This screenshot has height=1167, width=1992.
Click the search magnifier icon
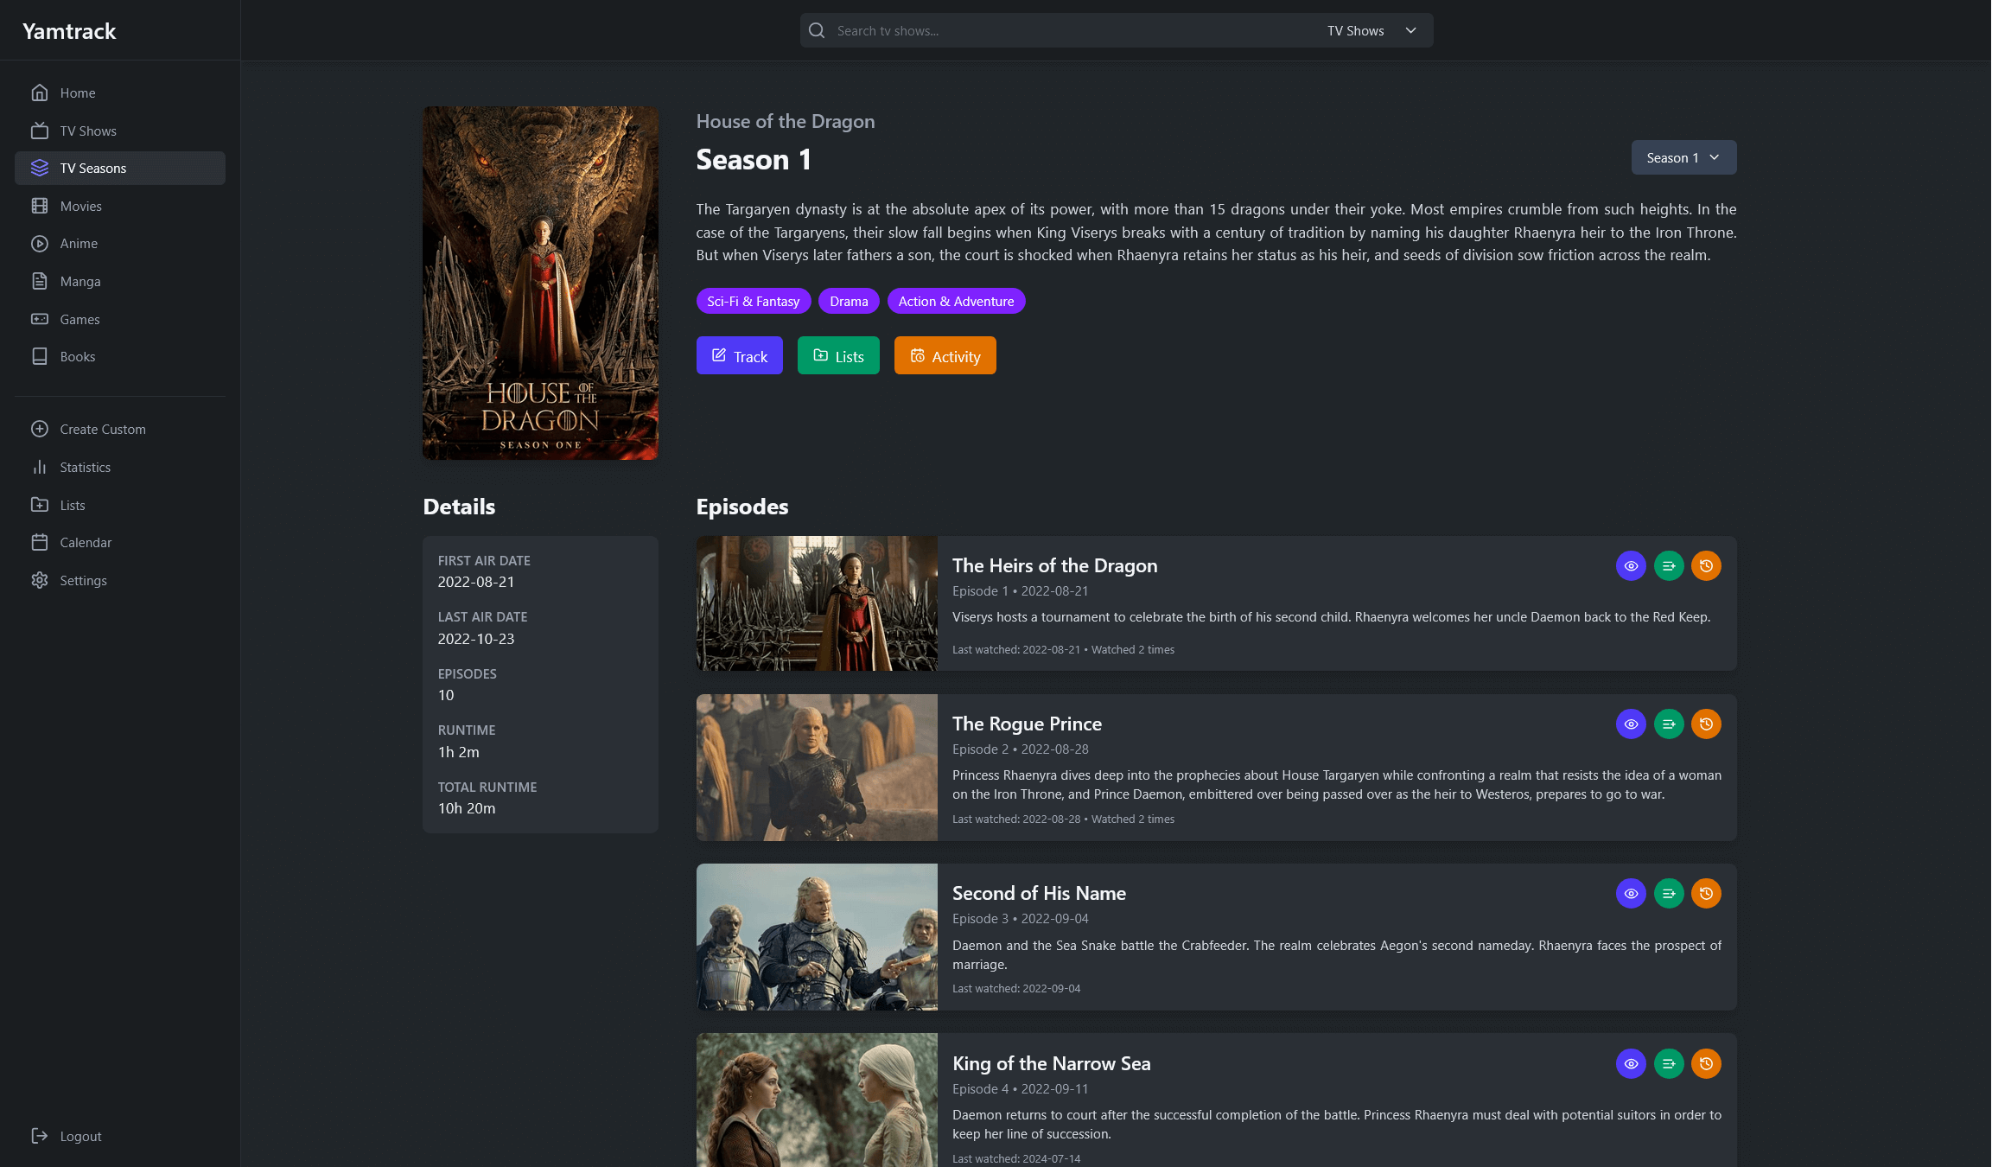point(817,31)
